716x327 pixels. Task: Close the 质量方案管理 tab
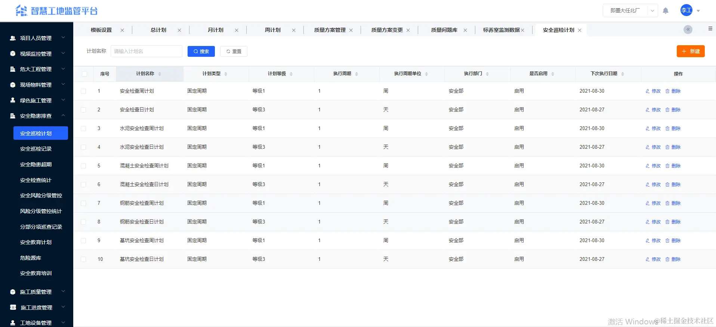click(351, 30)
